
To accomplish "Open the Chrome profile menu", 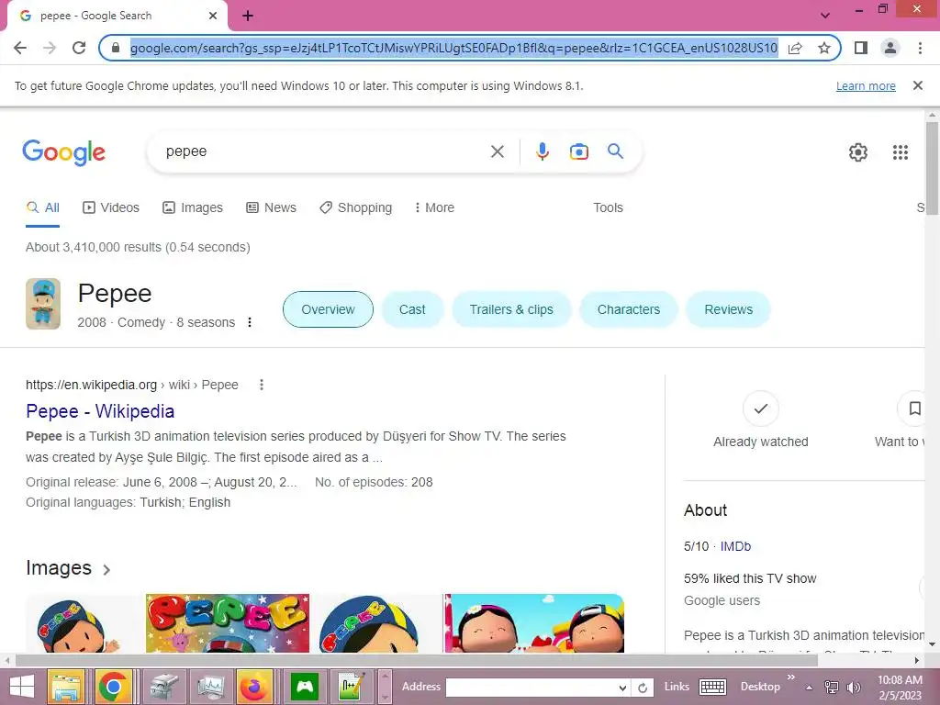I will [890, 48].
